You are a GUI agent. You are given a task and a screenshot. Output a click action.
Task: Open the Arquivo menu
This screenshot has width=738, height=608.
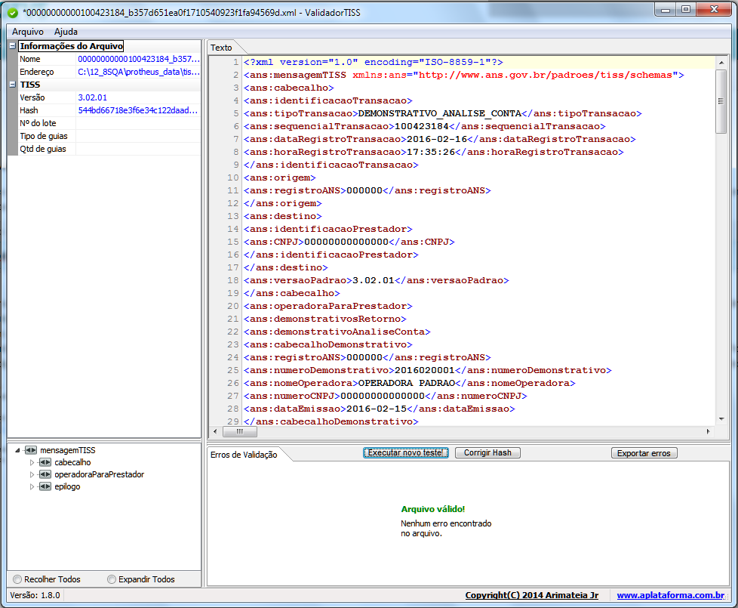[x=28, y=32]
